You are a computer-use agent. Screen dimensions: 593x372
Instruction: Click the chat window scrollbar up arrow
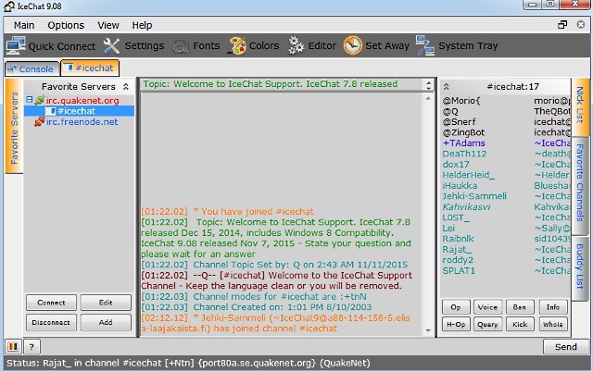[x=428, y=99]
